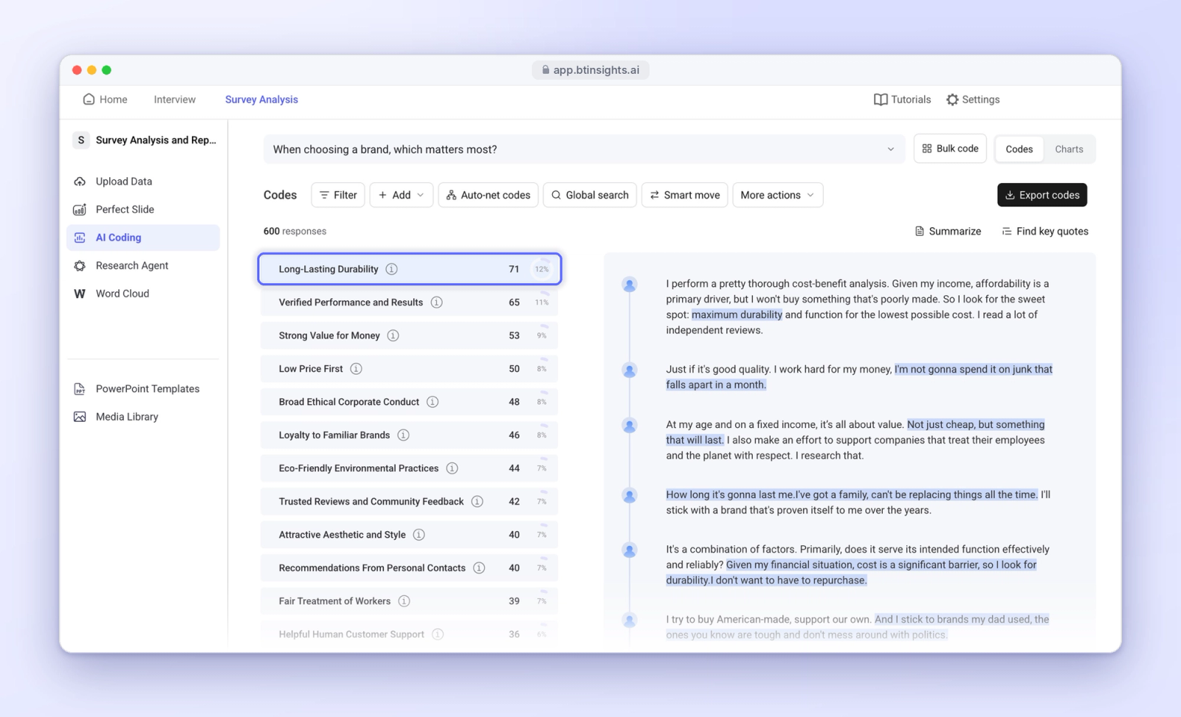This screenshot has height=717, width=1181.
Task: Expand the survey question dropdown
Action: coord(584,149)
